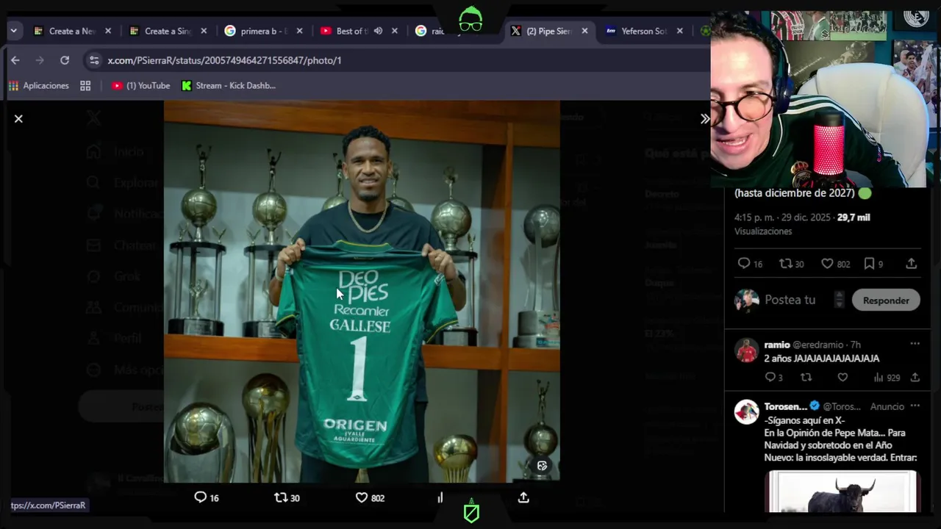
Task: Click the 'Postea tu' reply field
Action: tap(790, 300)
